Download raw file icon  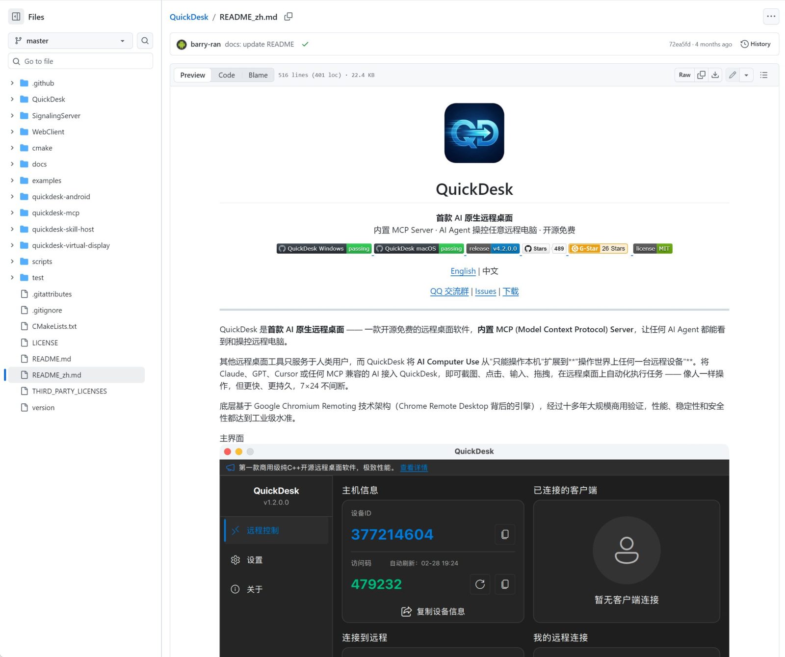click(715, 75)
